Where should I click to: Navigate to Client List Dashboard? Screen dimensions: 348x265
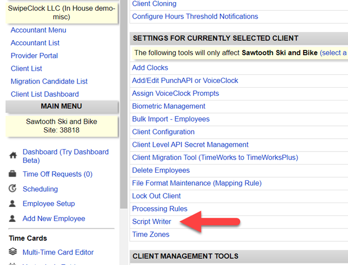(44, 94)
